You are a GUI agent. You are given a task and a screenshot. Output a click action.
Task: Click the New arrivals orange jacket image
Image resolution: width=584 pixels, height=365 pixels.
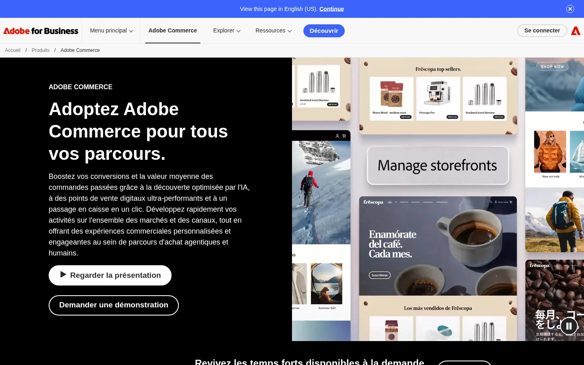pos(550,152)
